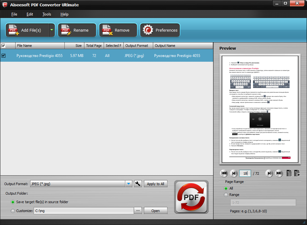
Task: Toggle the select-all checkbox in the header
Action: point(4,46)
